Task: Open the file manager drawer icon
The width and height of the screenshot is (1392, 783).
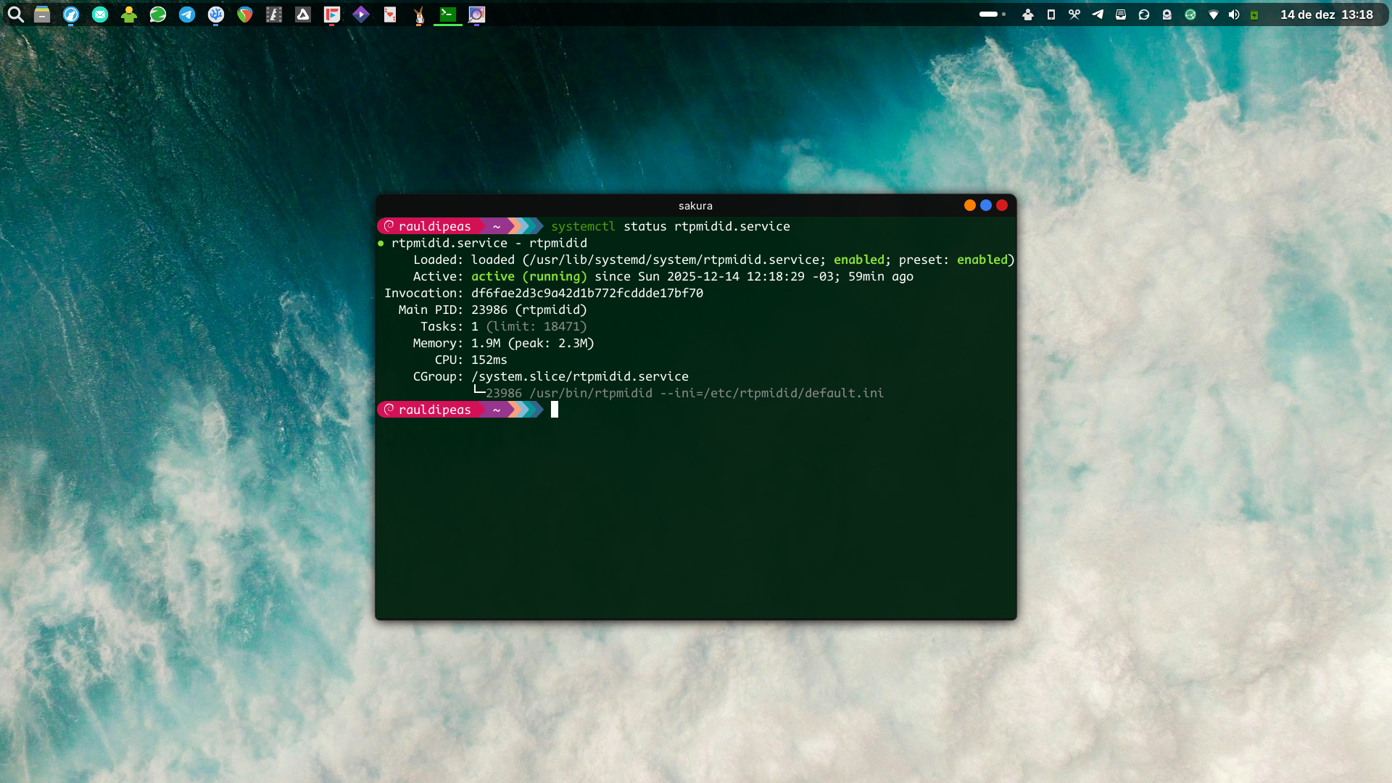Action: (x=42, y=14)
